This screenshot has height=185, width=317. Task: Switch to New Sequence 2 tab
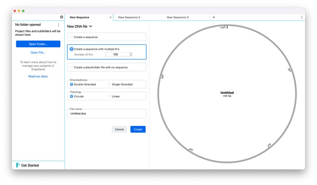pyautogui.click(x=137, y=17)
